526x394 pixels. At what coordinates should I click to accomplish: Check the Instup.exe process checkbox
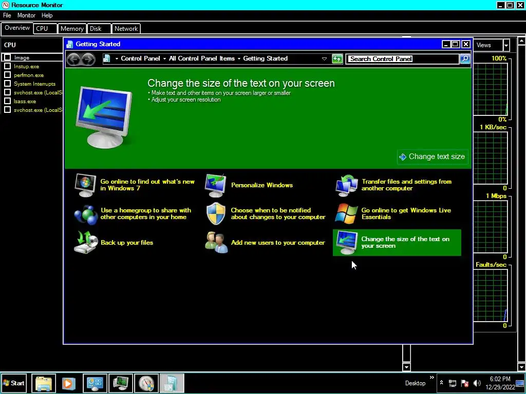pos(7,66)
